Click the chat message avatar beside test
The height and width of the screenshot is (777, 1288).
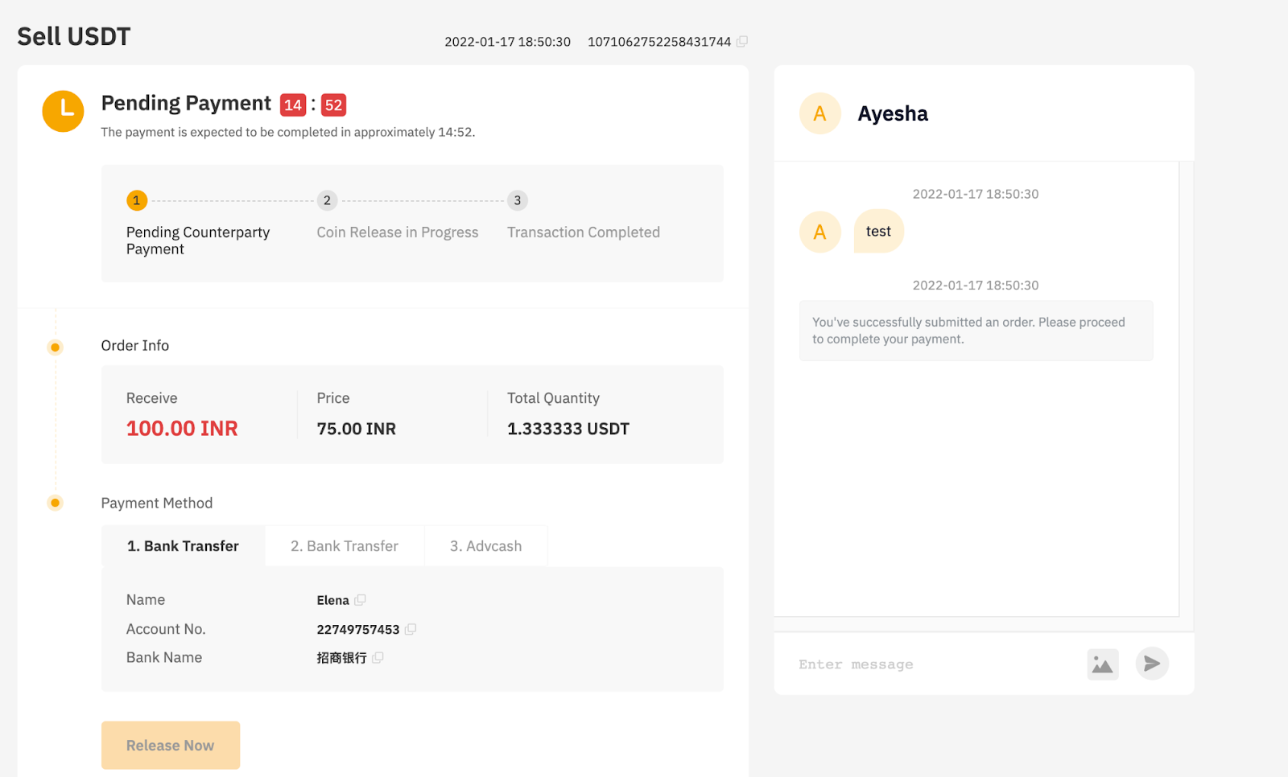pyautogui.click(x=820, y=232)
